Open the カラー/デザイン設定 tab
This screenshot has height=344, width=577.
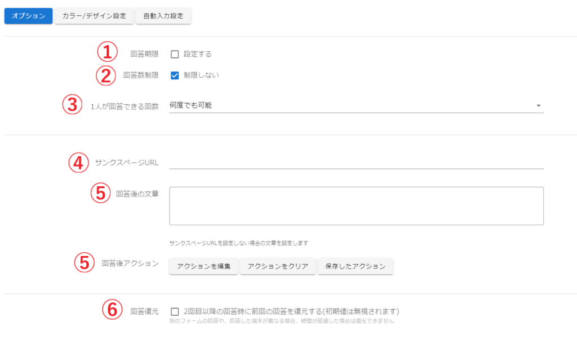(94, 16)
